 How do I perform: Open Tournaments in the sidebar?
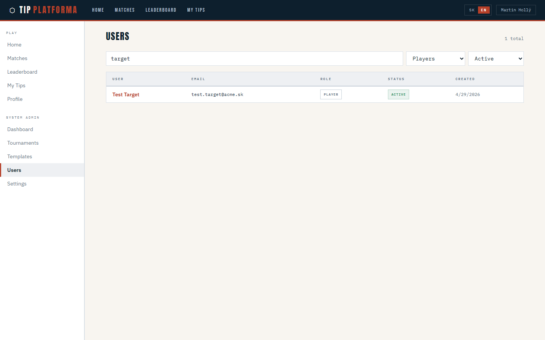coord(23,143)
